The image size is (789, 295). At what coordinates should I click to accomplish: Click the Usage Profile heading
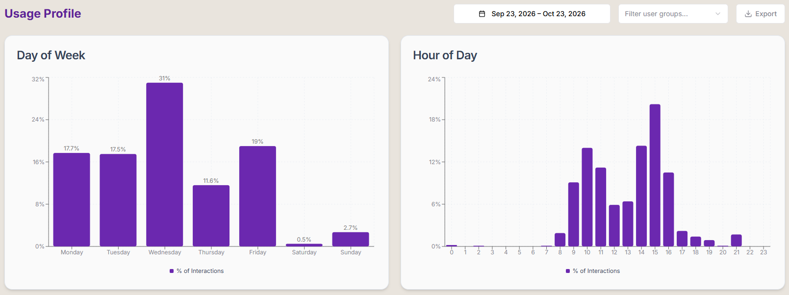pos(43,13)
